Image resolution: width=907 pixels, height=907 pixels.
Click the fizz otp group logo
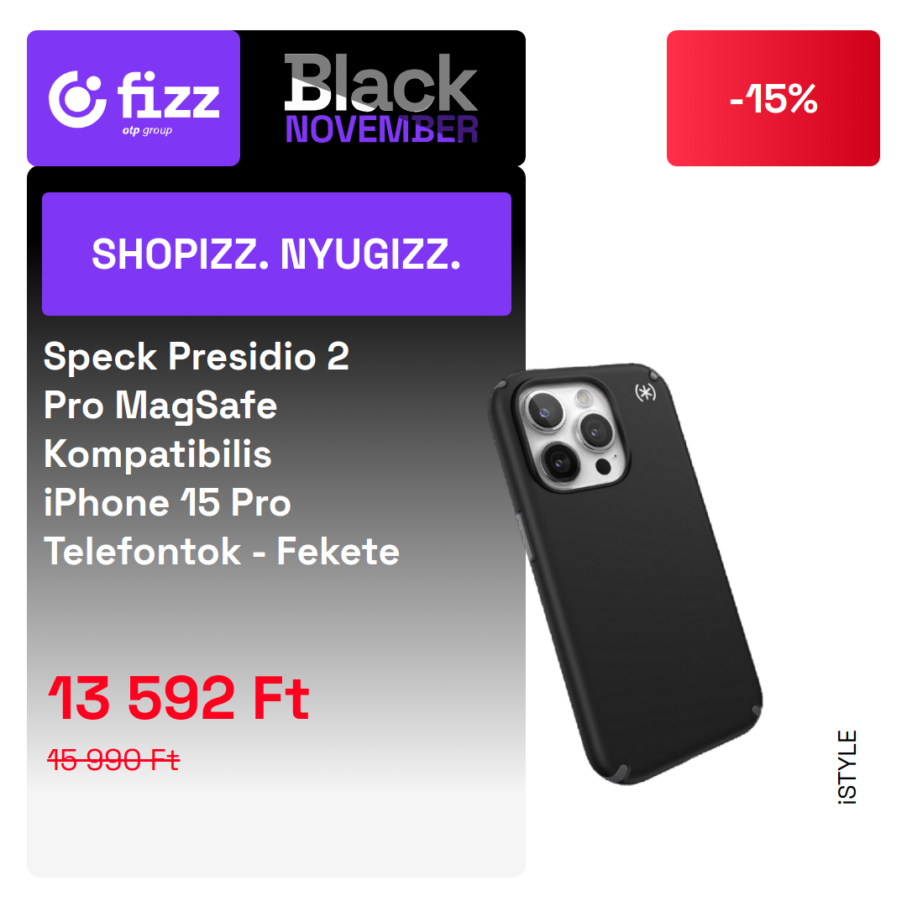tap(134, 98)
